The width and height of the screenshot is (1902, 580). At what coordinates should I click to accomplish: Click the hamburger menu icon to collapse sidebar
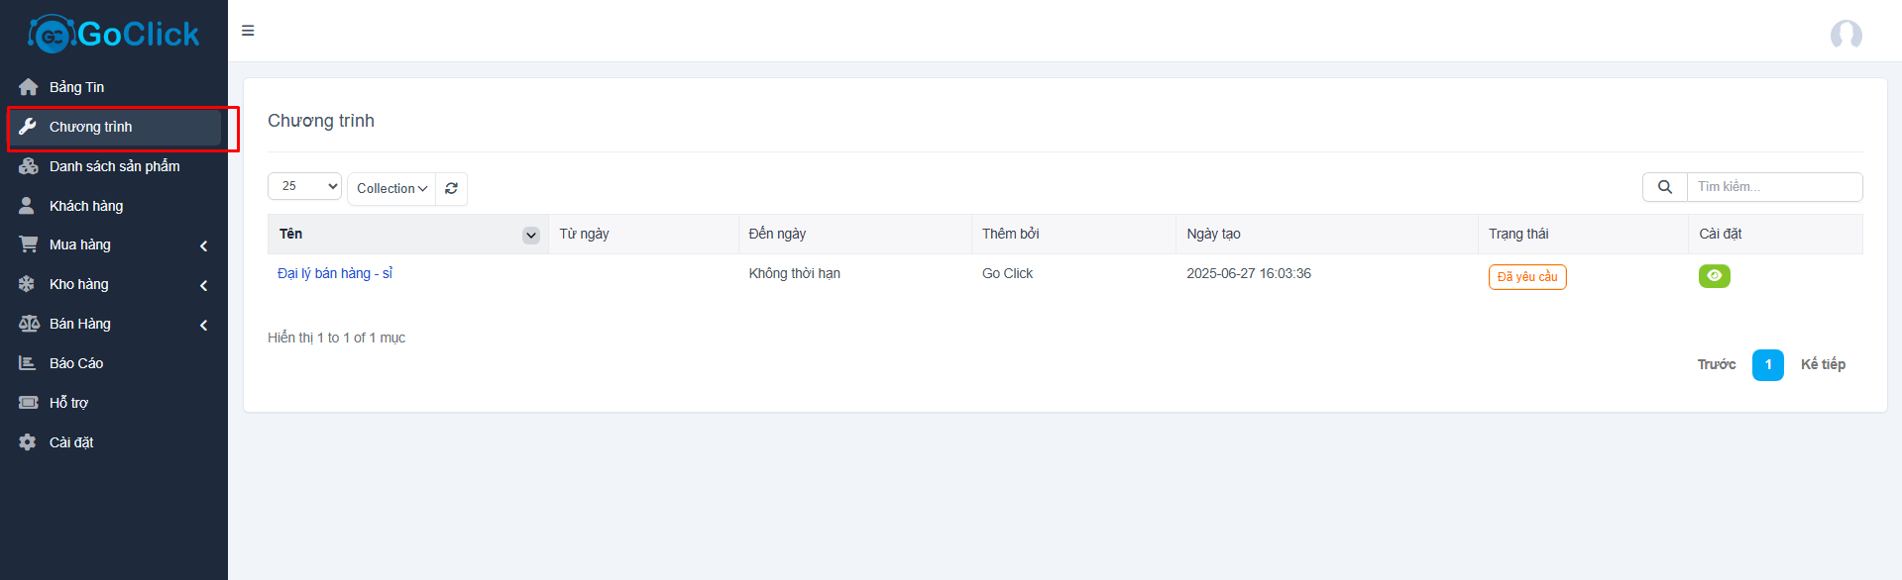pos(248,31)
